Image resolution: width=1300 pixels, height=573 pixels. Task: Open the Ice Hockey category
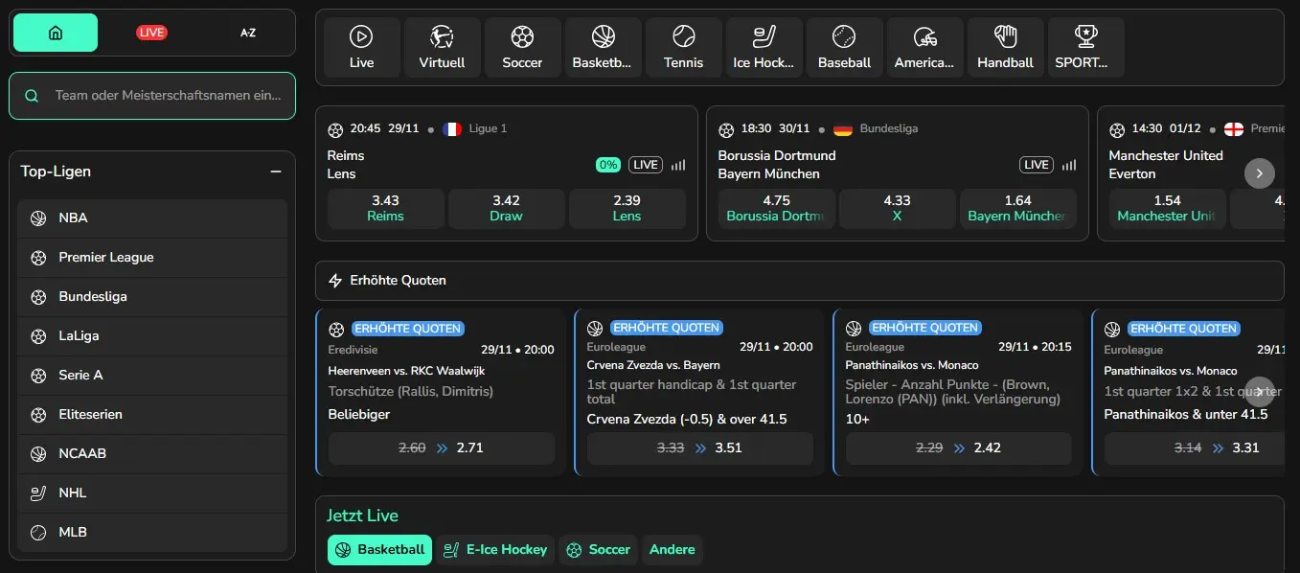pos(764,47)
